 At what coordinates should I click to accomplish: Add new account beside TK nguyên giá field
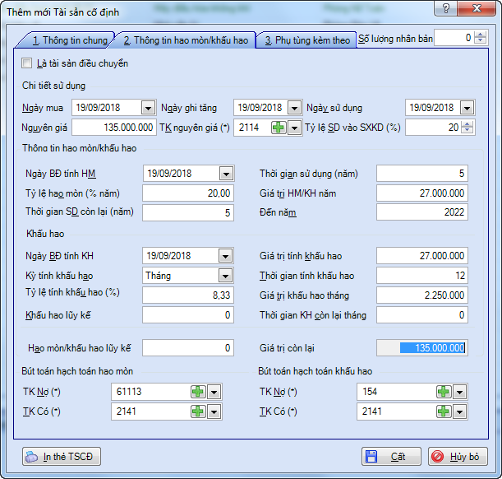point(279,128)
